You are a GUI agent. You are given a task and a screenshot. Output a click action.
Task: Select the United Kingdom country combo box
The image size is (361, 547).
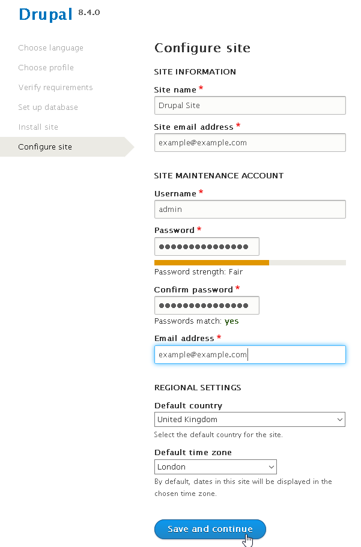[x=250, y=420]
